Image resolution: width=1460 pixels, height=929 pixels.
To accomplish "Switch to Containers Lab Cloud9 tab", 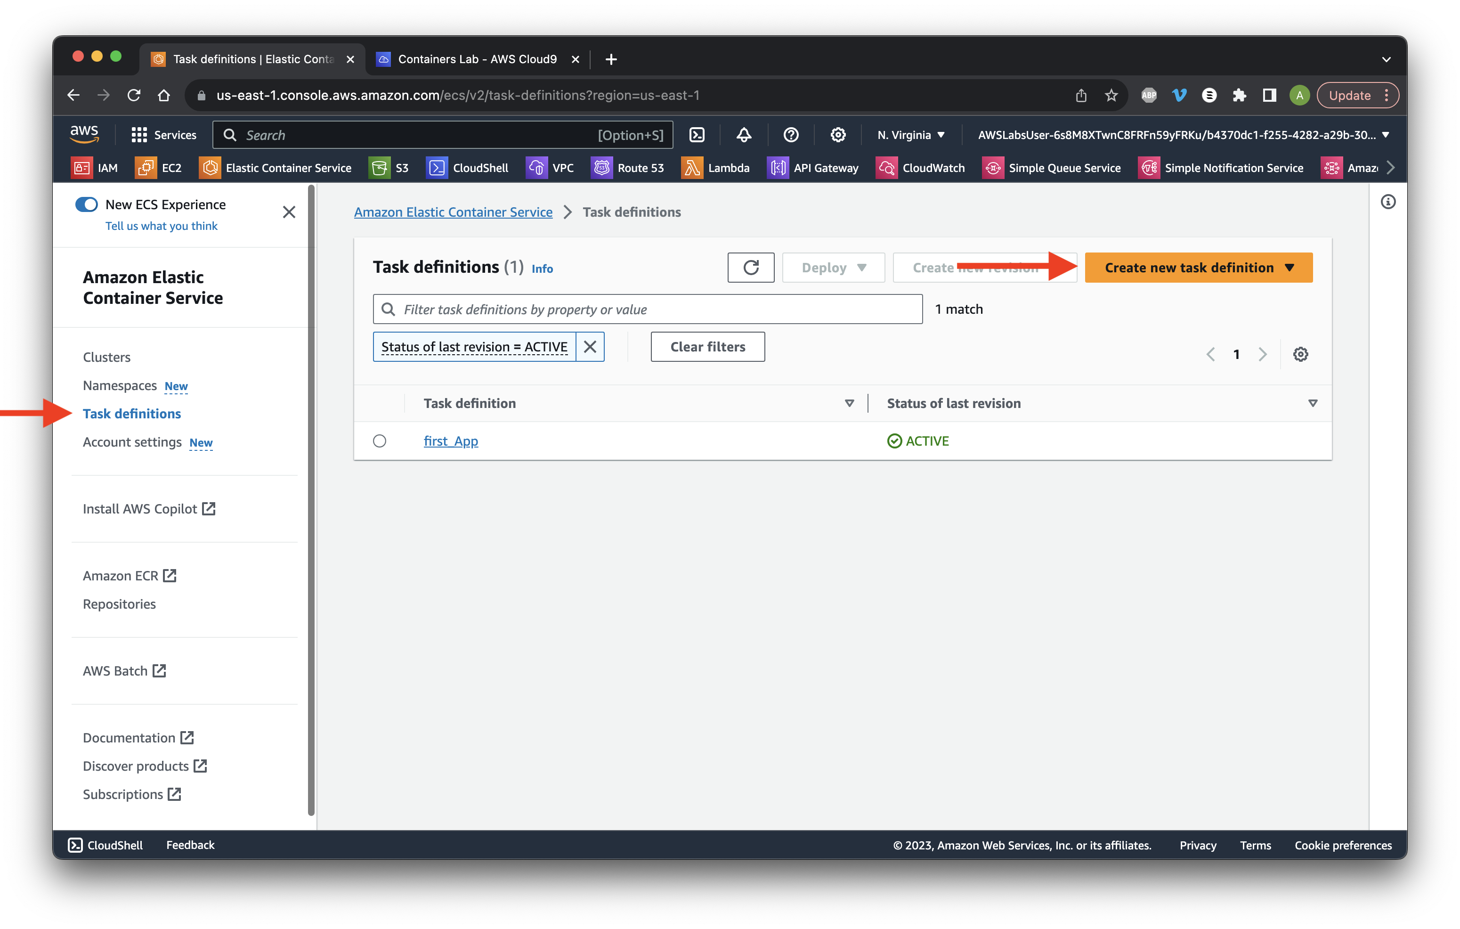I will (x=477, y=59).
